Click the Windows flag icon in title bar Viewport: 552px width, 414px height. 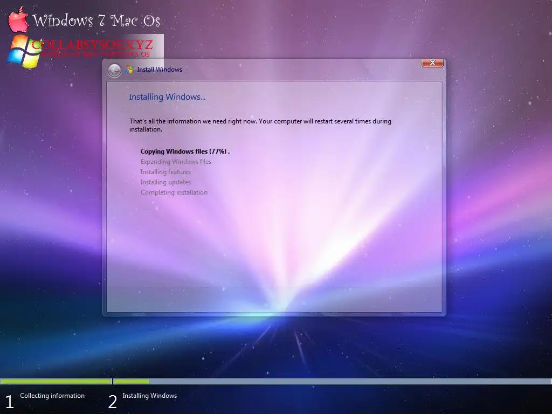click(x=129, y=70)
